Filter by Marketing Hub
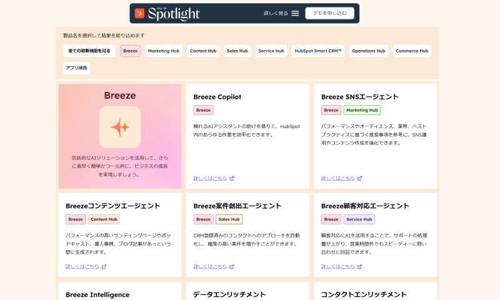500x300 pixels. (164, 51)
